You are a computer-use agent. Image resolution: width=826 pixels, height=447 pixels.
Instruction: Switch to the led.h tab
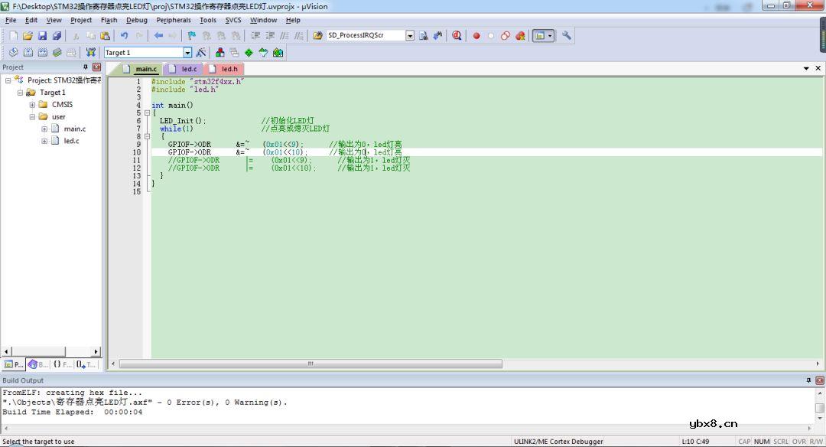pyautogui.click(x=229, y=69)
